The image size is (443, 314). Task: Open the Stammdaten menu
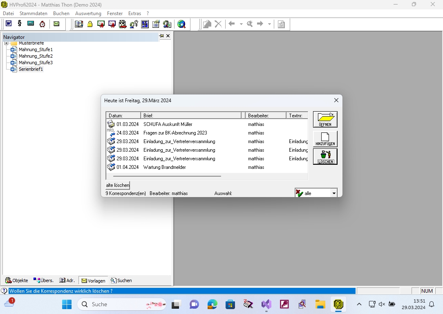coord(34,13)
